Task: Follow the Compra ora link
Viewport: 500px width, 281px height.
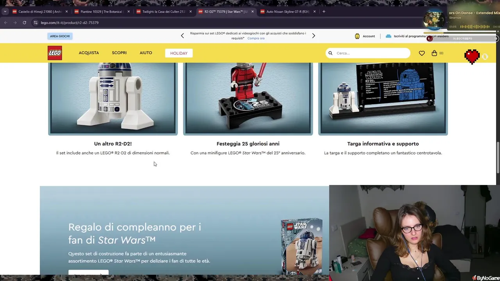Action: coord(256,38)
